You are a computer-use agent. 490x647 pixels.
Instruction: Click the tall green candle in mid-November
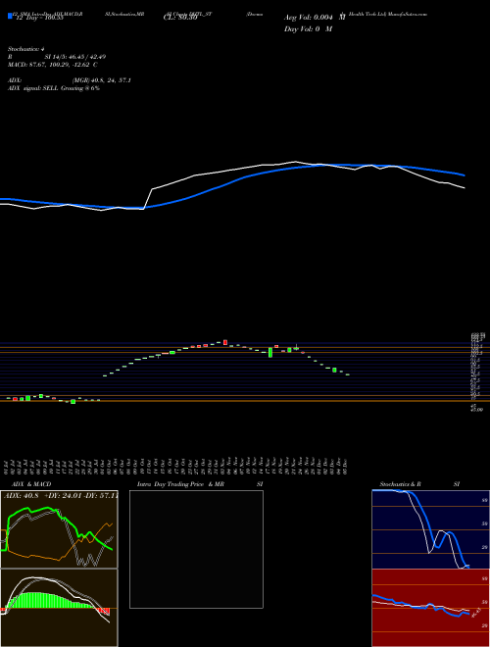click(x=270, y=352)
